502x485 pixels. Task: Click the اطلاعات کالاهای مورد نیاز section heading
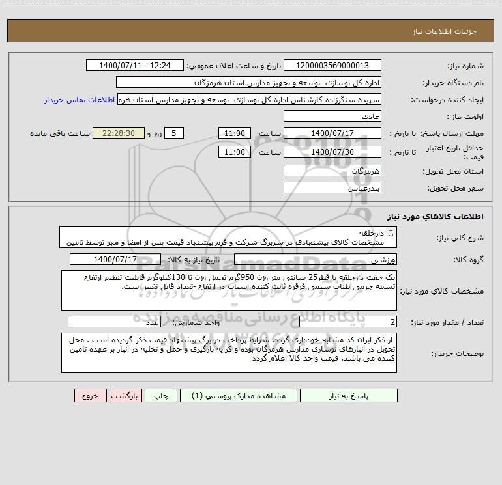coord(436,217)
